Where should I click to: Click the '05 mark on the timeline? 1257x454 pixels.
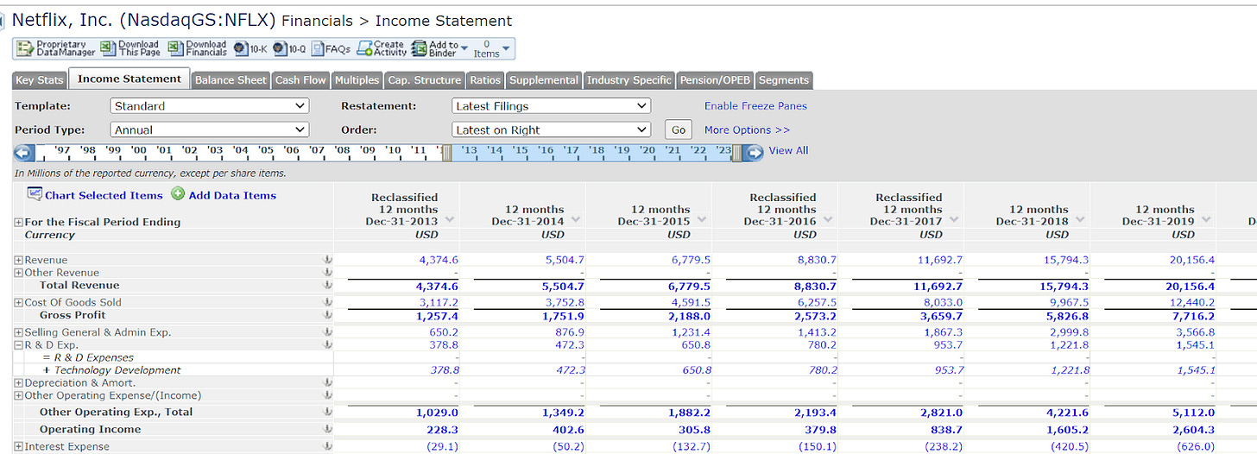266,150
